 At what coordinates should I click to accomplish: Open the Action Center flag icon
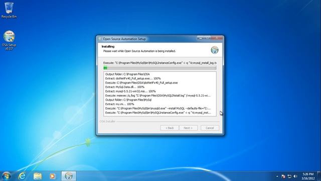coord(283,176)
